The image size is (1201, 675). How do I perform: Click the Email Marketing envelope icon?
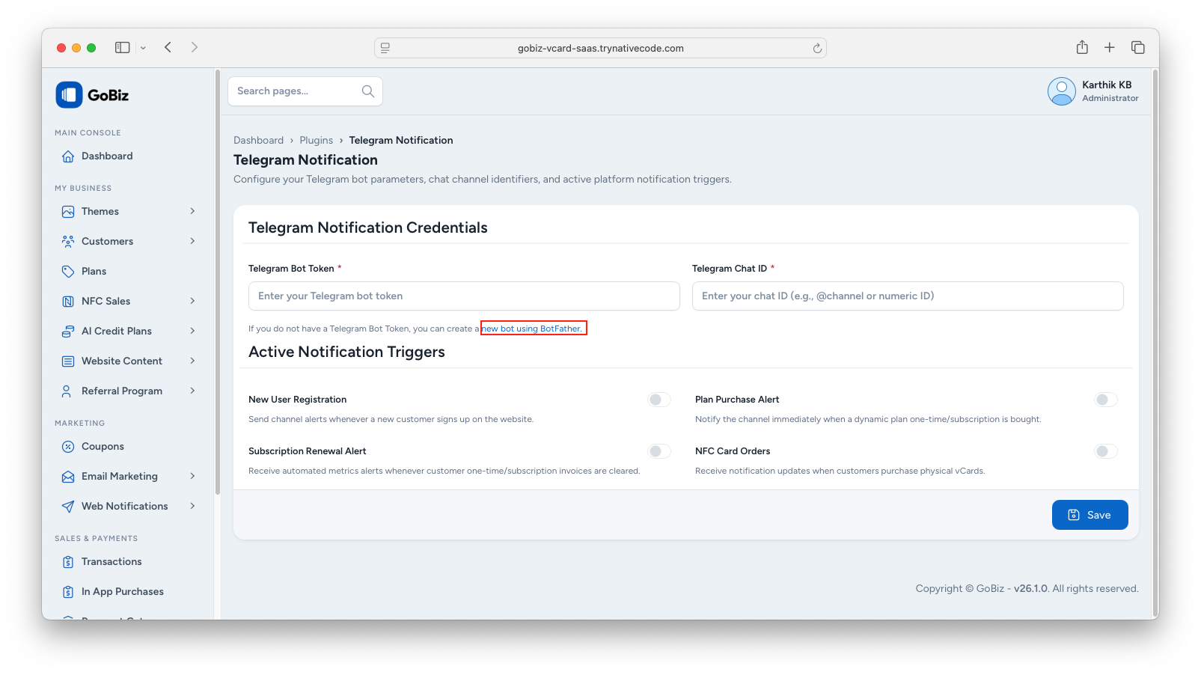[68, 477]
